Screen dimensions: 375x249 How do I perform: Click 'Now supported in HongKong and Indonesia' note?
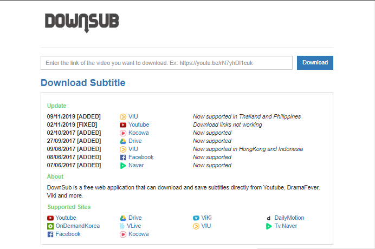click(248, 149)
